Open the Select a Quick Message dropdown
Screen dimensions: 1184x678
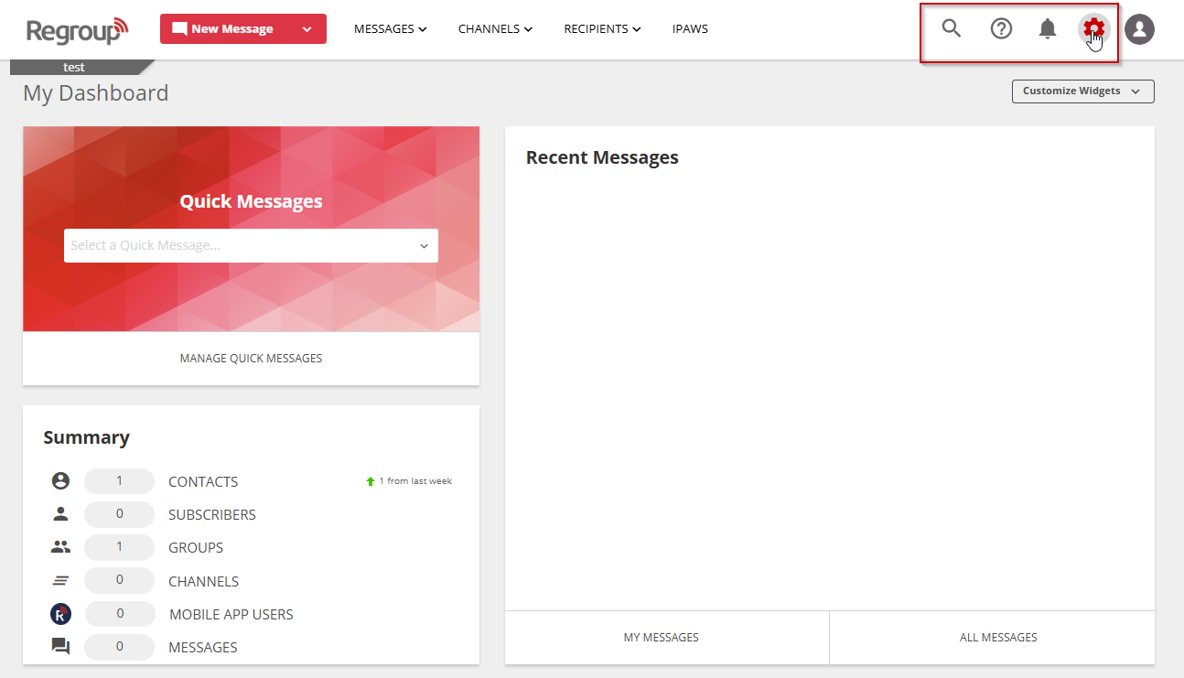click(x=251, y=245)
